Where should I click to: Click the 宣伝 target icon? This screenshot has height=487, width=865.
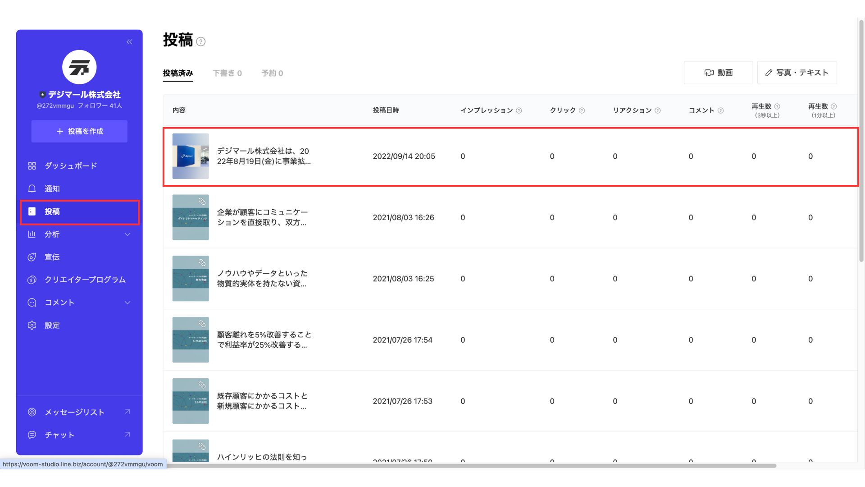coord(32,257)
